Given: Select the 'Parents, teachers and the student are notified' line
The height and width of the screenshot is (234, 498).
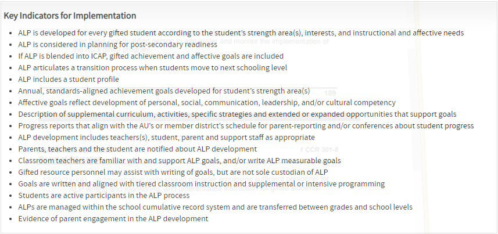Looking at the screenshot, I should pos(137,149).
